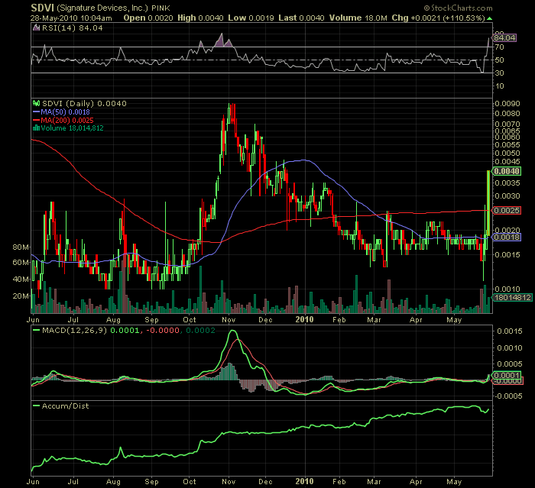Click the 0.0090 price axis label
The height and width of the screenshot is (488, 535).
coord(507,103)
